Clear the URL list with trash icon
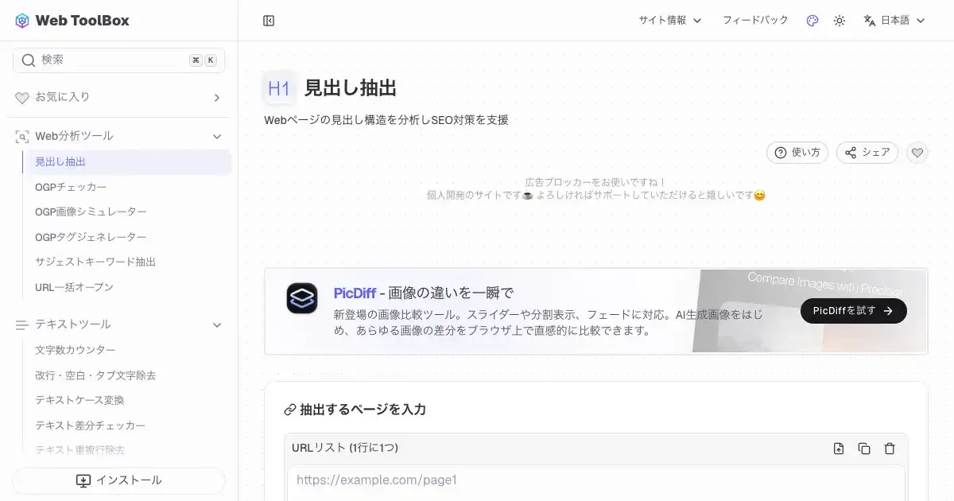Viewport: 954px width, 501px height. click(890, 449)
